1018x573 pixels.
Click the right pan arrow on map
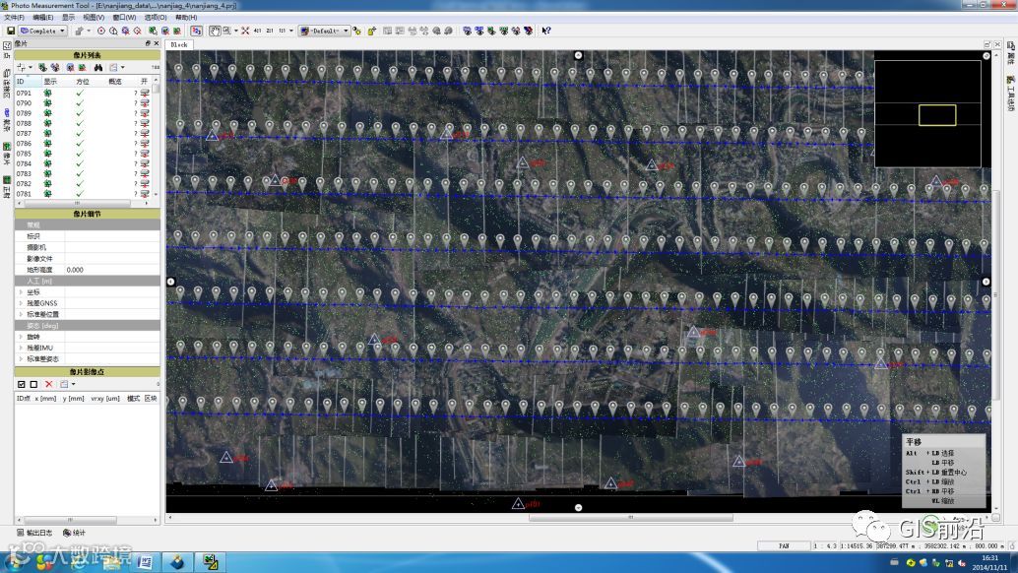click(986, 282)
